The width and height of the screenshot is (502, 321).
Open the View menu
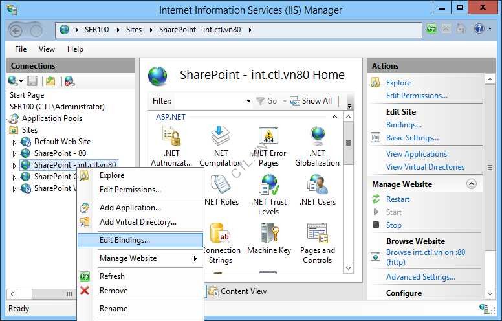(47, 49)
